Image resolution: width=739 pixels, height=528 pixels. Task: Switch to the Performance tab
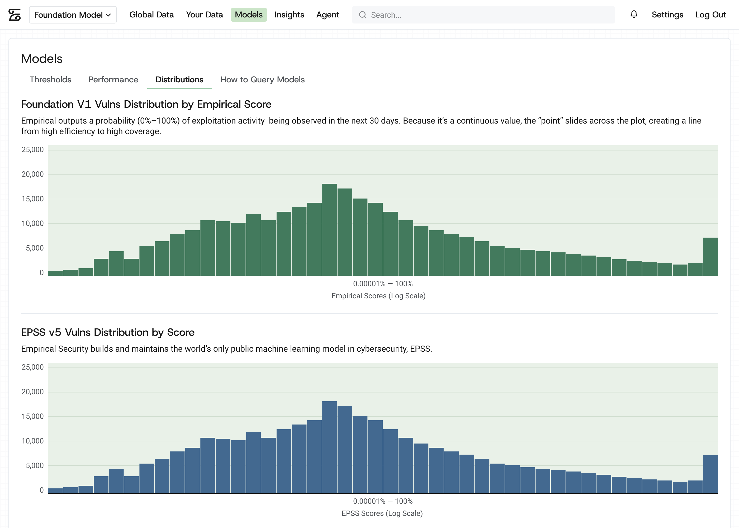pos(113,80)
